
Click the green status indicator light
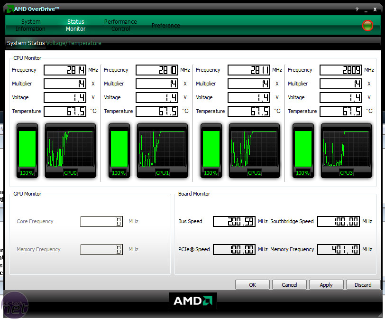coord(367,26)
